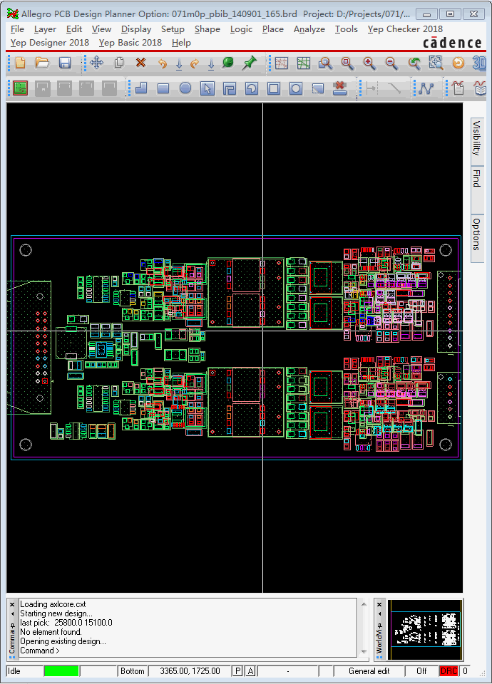
Task: Open the Edit menu
Action: pos(74,29)
